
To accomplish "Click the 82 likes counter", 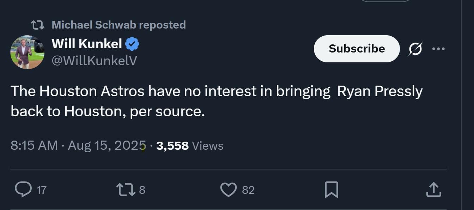I will pos(248,190).
